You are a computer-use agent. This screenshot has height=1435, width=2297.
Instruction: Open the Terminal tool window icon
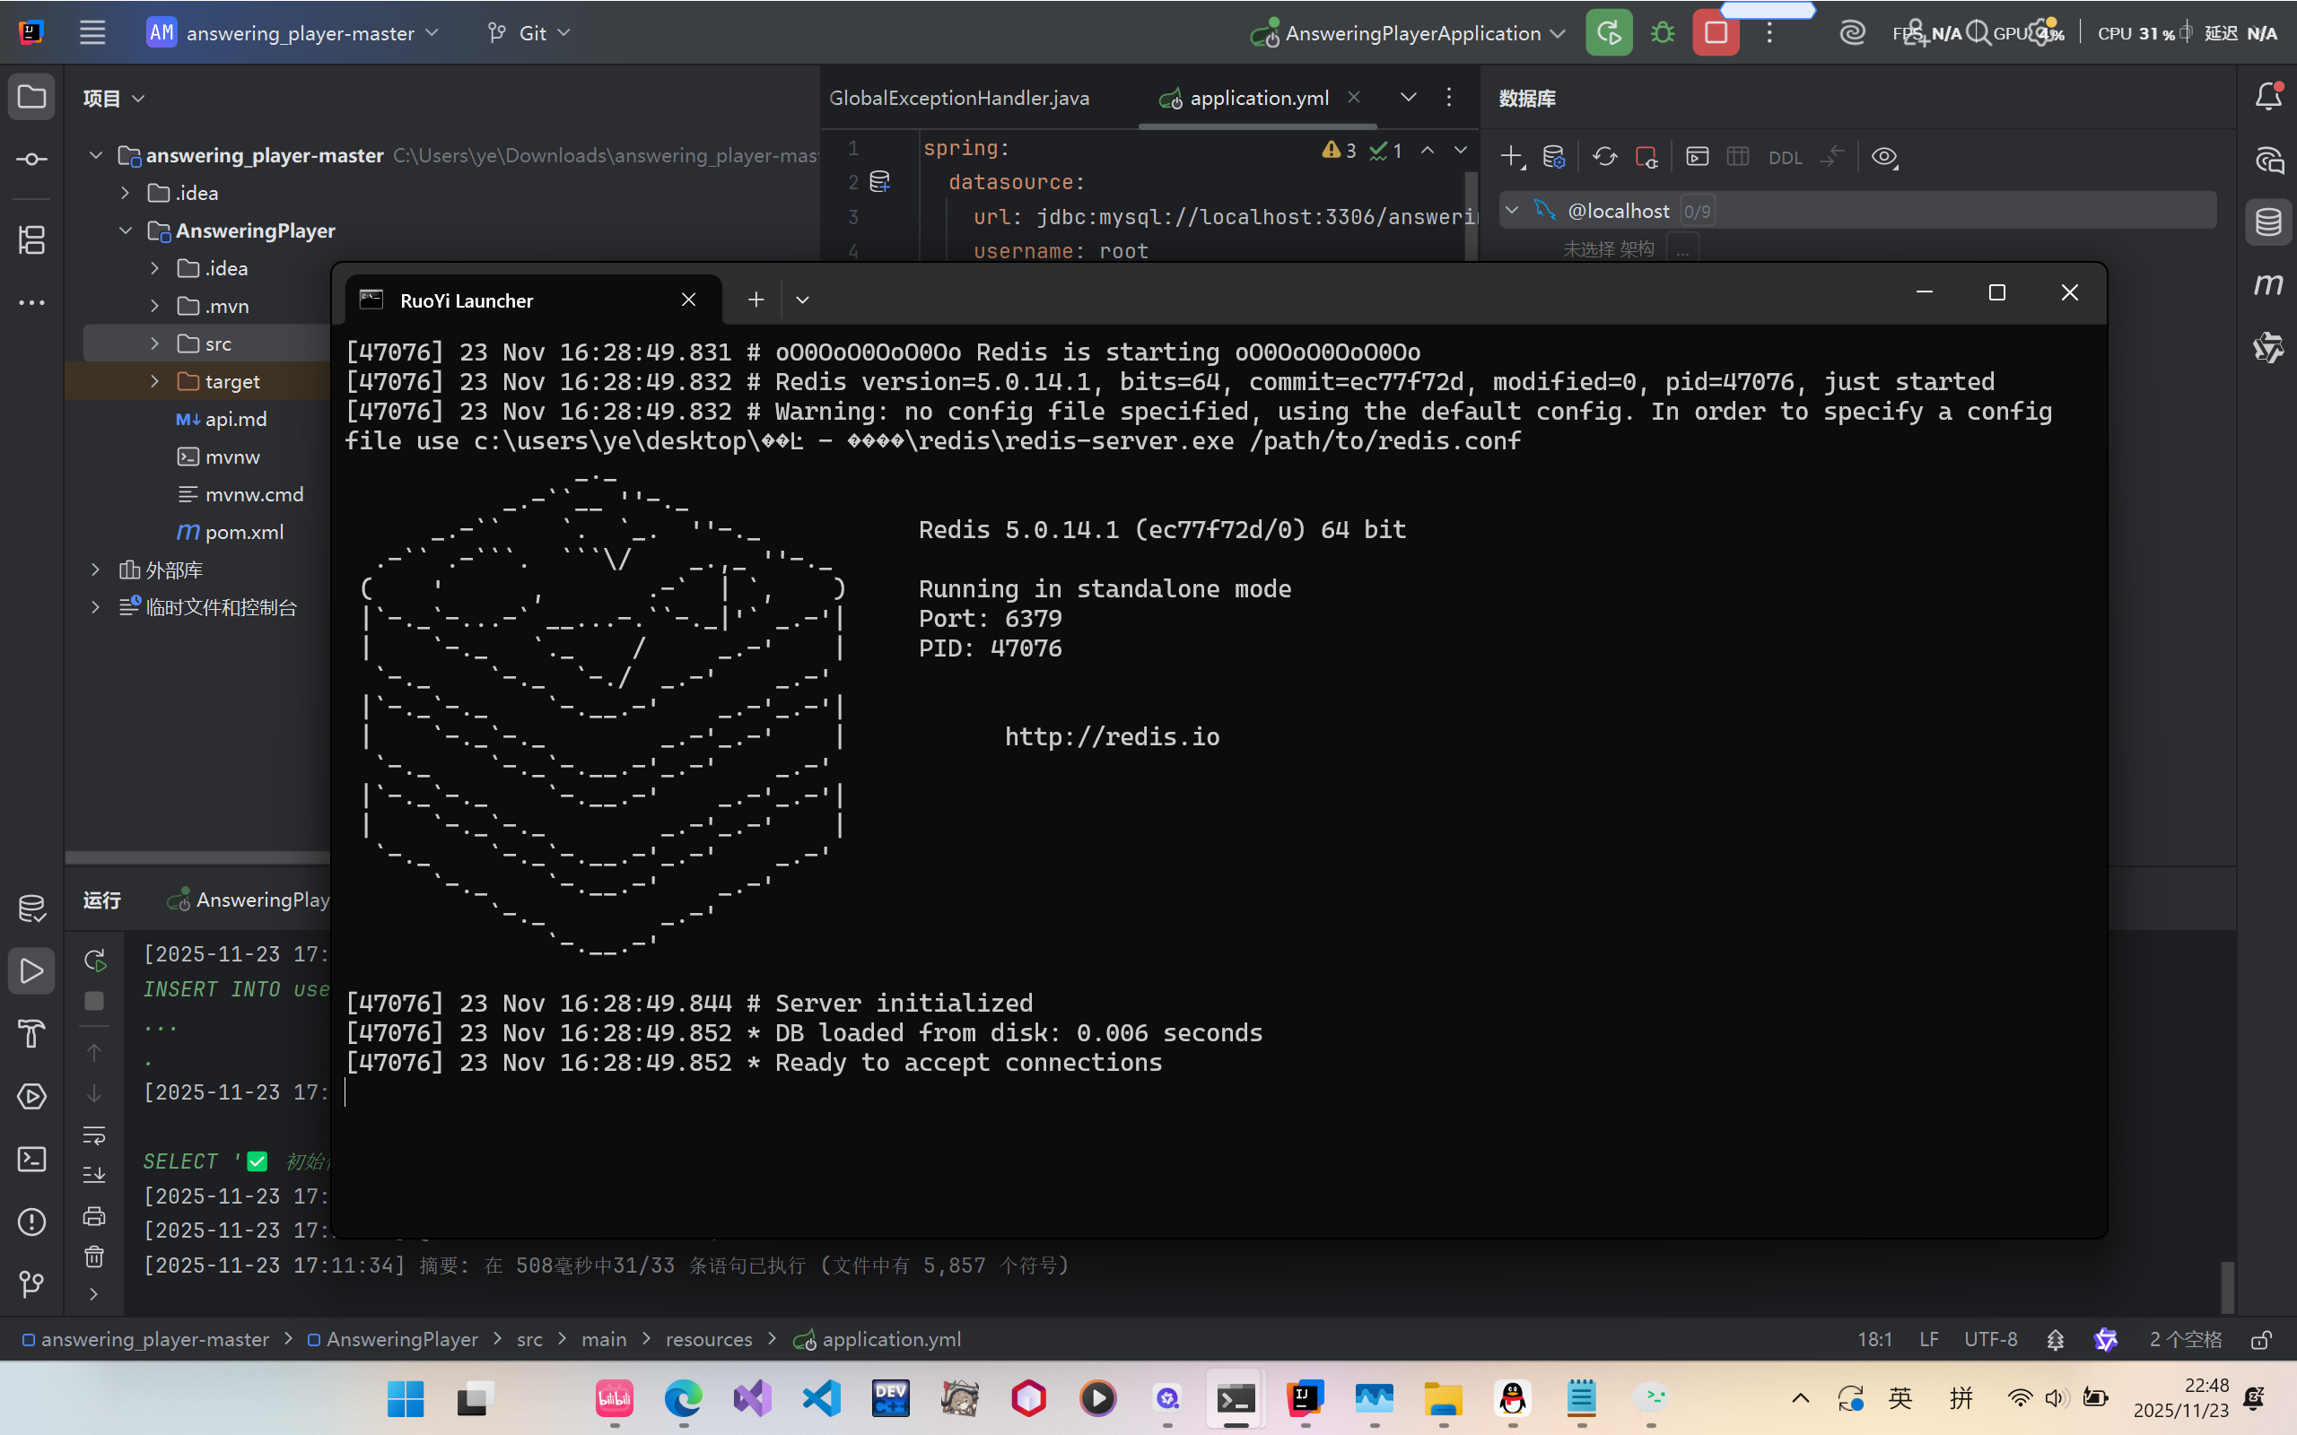coord(31,1159)
